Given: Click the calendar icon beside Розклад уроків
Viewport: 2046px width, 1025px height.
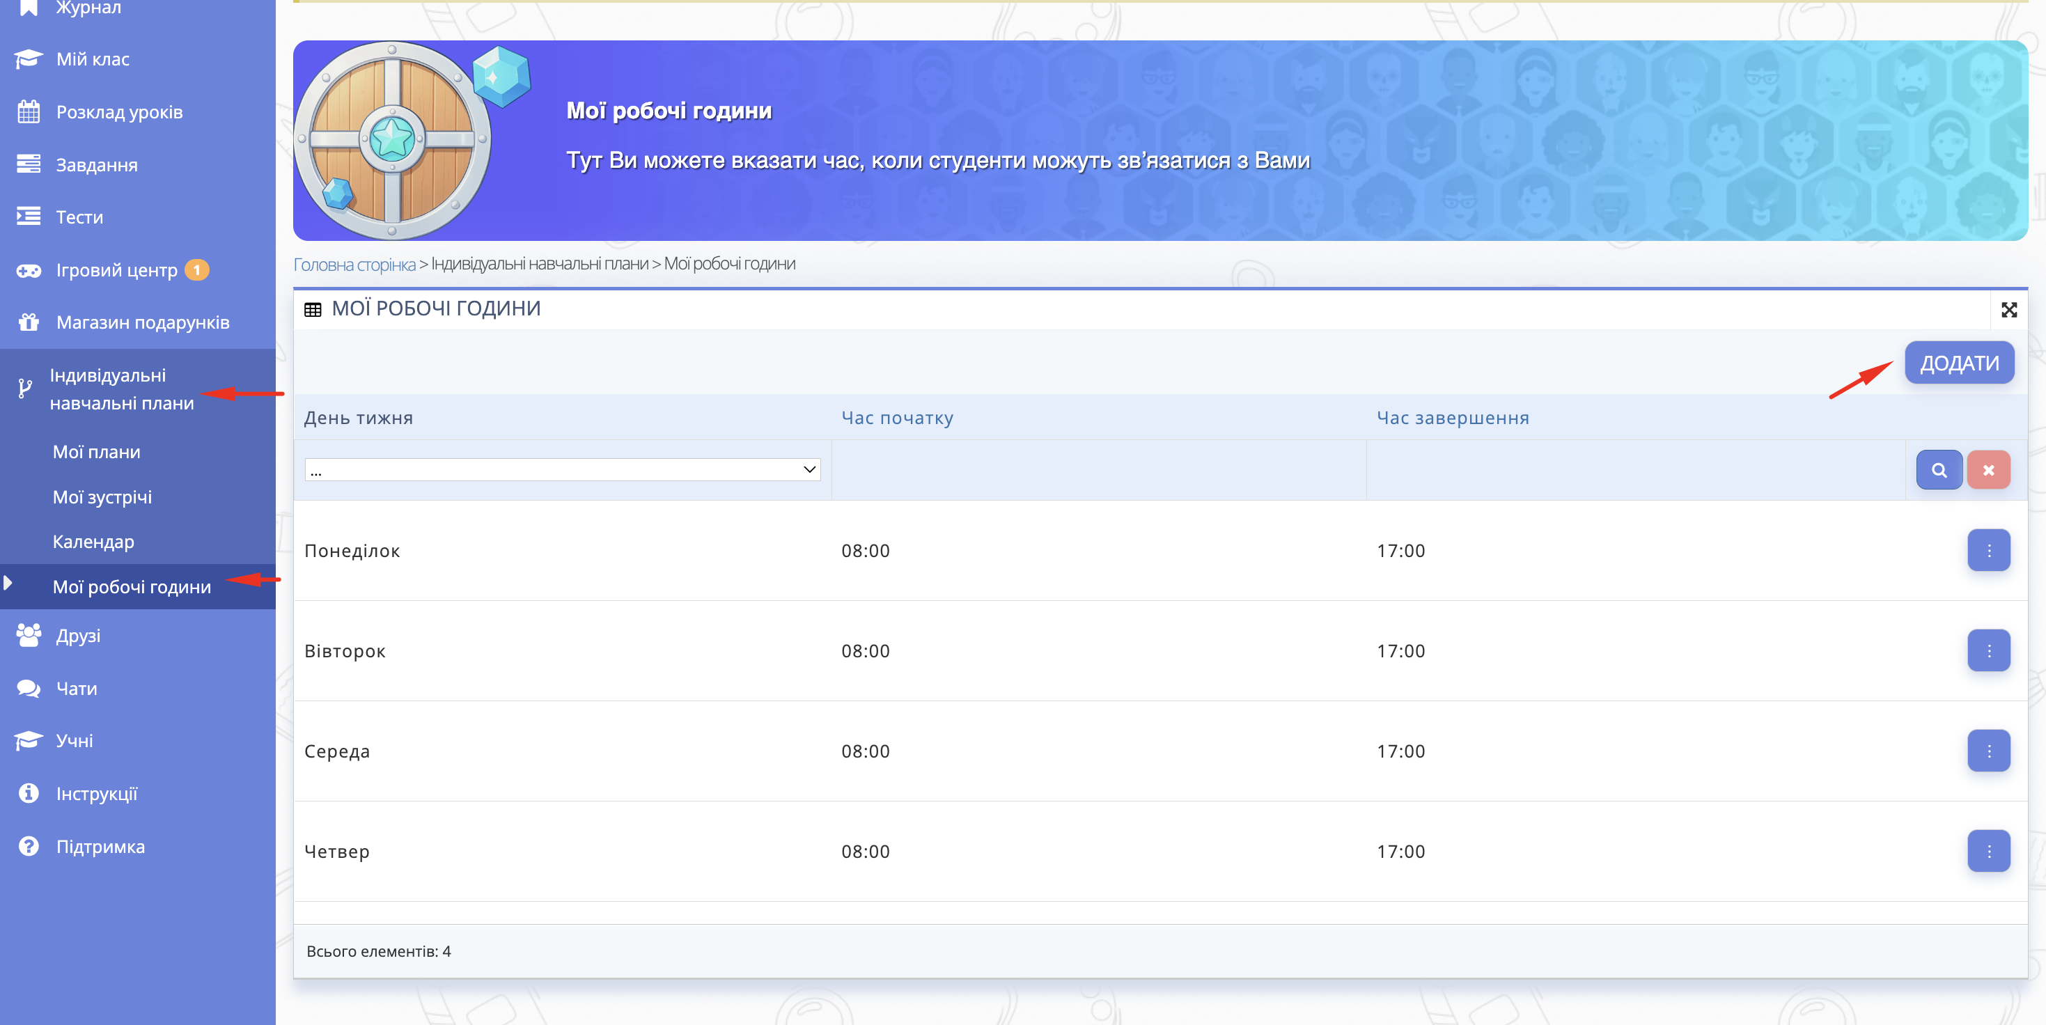Looking at the screenshot, I should 29,112.
